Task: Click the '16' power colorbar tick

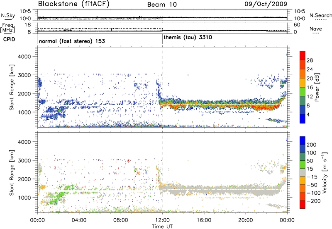Action: coord(310,88)
